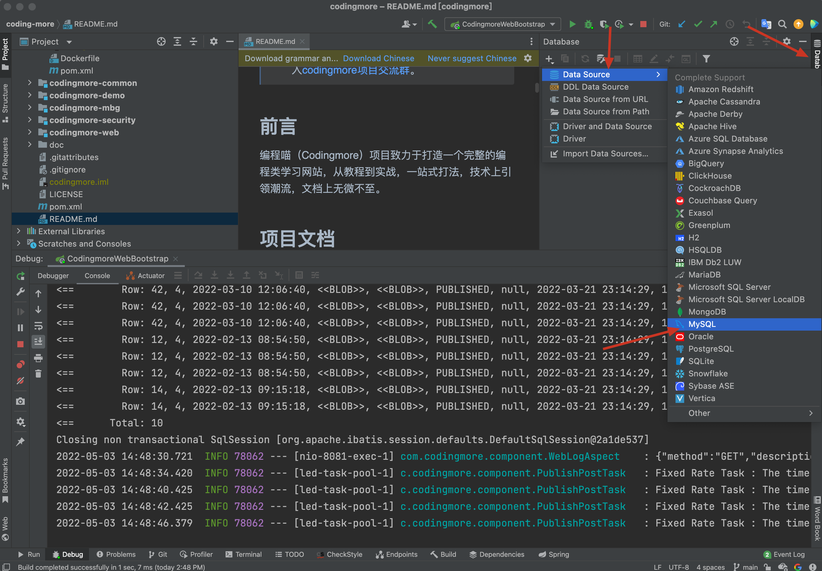Click the Git update project arrow
This screenshot has width=822, height=571.
682,24
